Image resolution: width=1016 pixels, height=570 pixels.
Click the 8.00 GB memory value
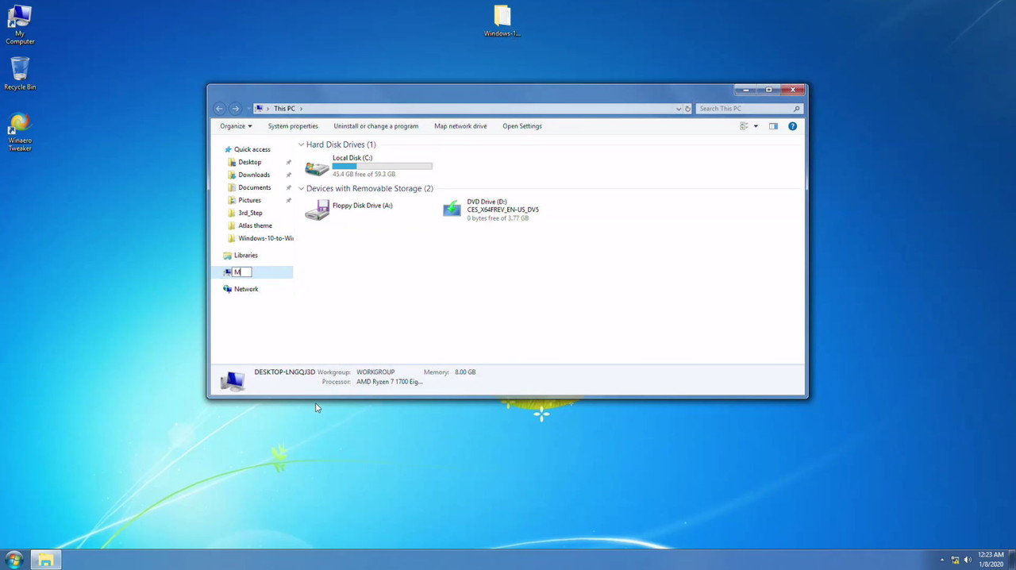coord(465,372)
